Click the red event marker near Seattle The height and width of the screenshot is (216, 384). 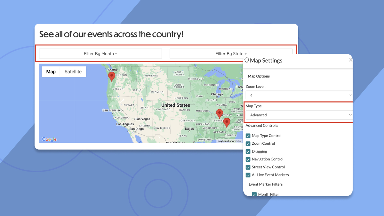coord(112,76)
